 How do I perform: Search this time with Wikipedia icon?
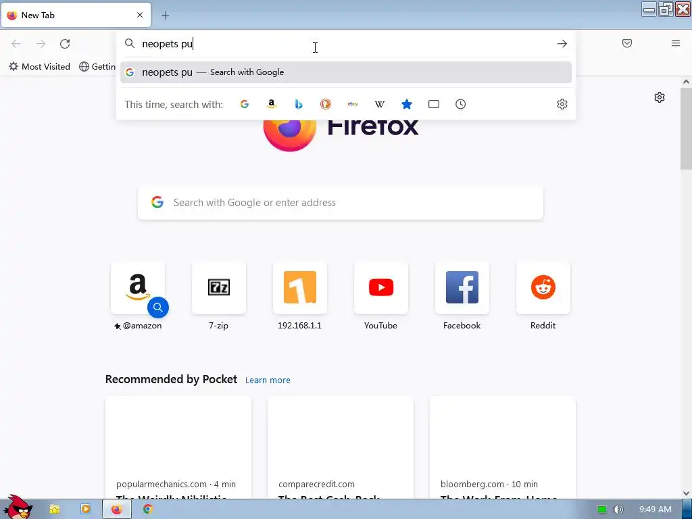(380, 104)
